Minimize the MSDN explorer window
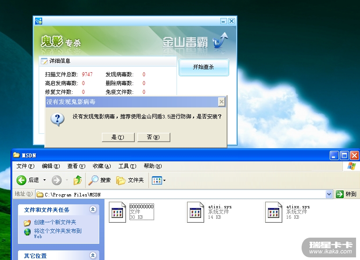This screenshot has width=360, height=260. click(x=334, y=156)
